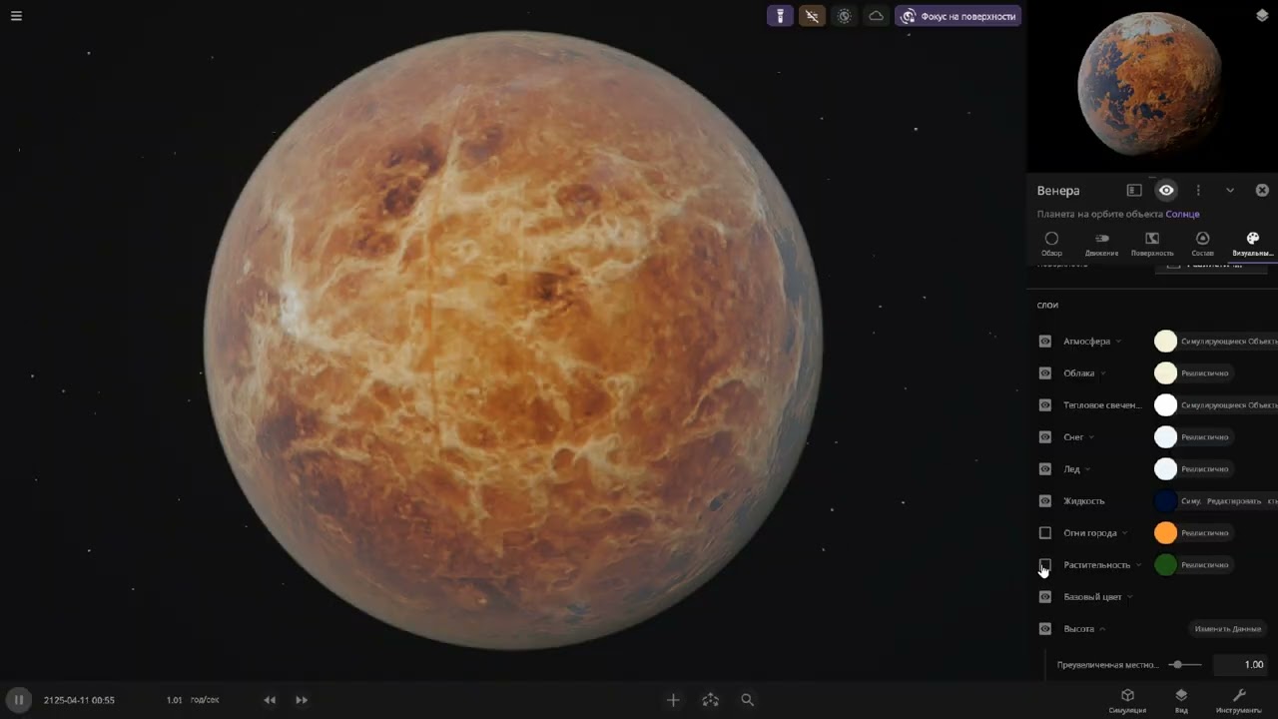The image size is (1278, 719).
Task: Collapse Венера panel with chevron
Action: tap(1230, 190)
